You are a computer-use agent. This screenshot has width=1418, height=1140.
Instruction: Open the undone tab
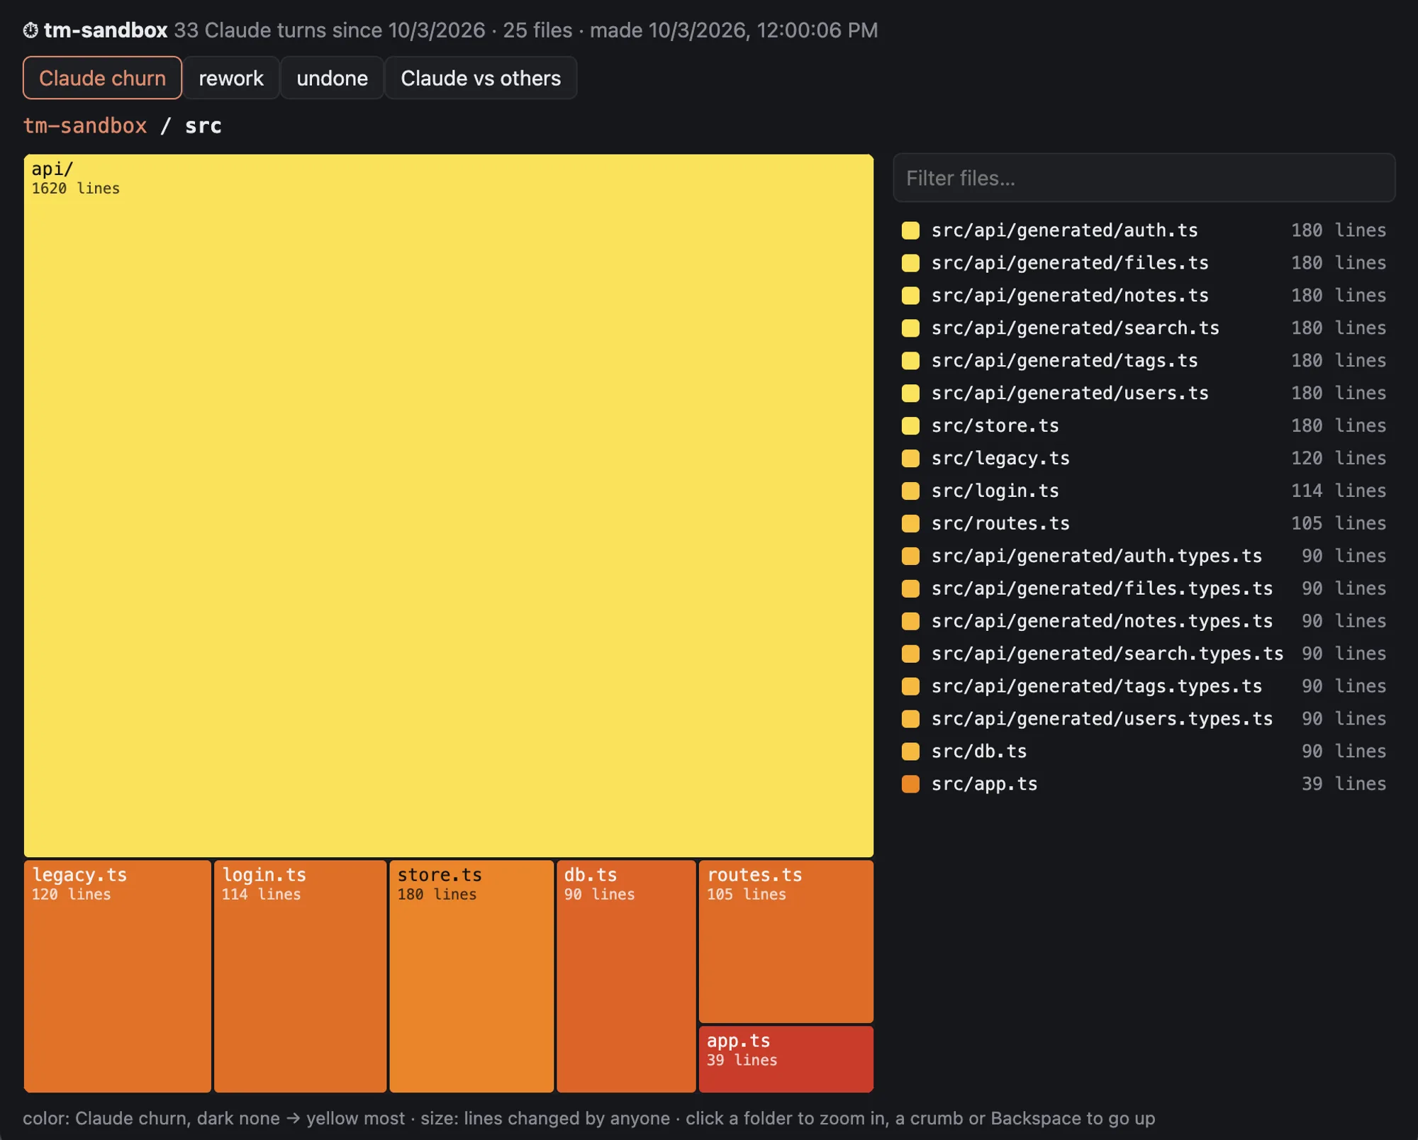point(332,78)
